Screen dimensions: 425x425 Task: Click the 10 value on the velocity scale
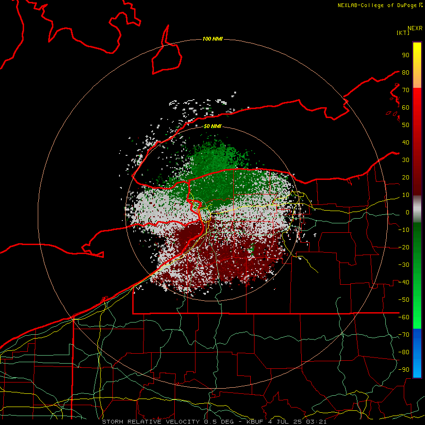406,195
